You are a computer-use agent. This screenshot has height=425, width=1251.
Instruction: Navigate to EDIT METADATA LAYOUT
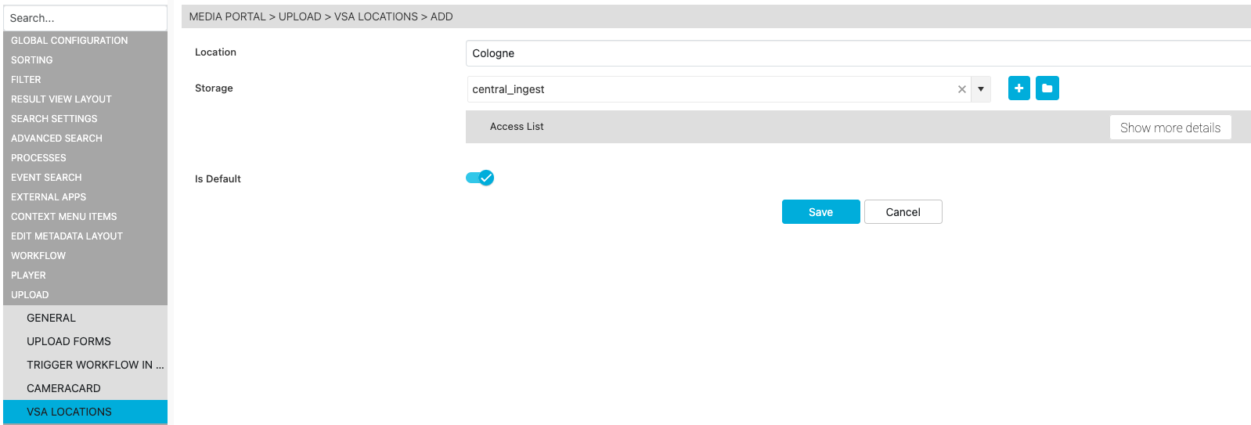pyautogui.click(x=67, y=236)
